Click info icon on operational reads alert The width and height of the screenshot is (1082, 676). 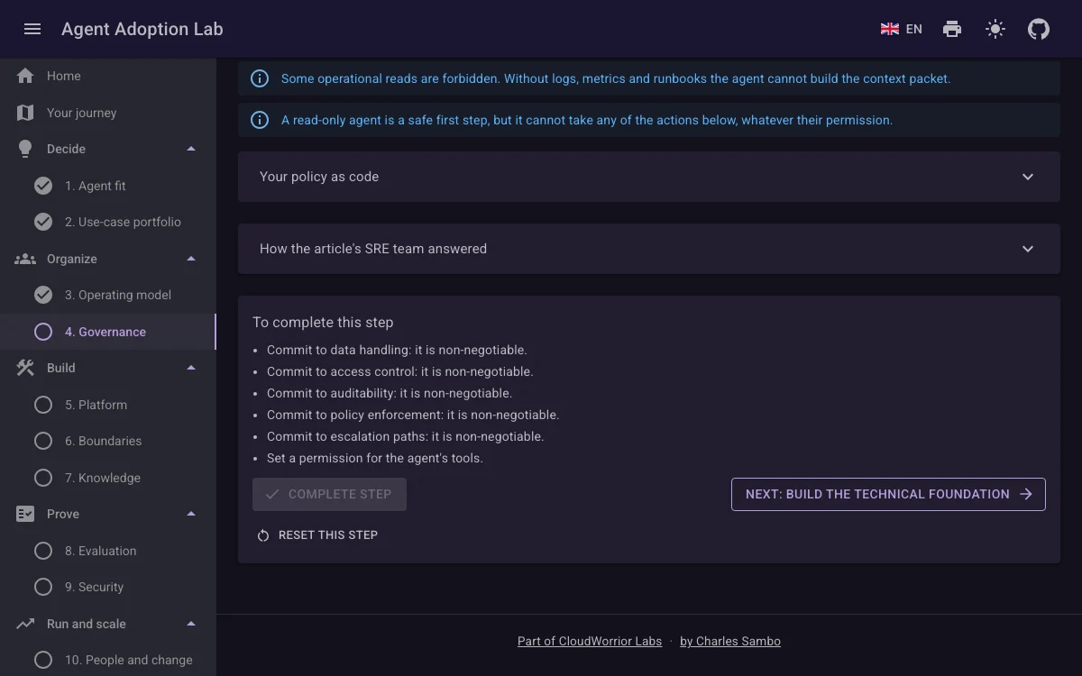click(x=260, y=78)
